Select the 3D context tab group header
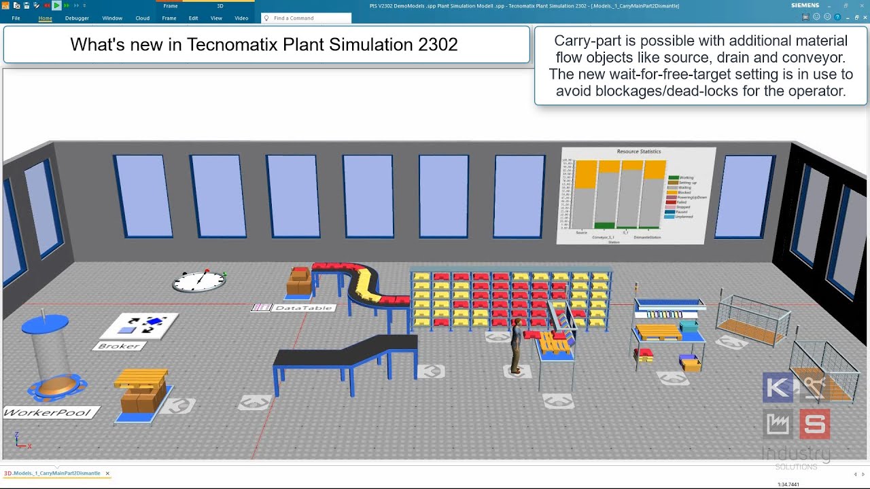Viewport: 870px width, 489px height. (220, 6)
